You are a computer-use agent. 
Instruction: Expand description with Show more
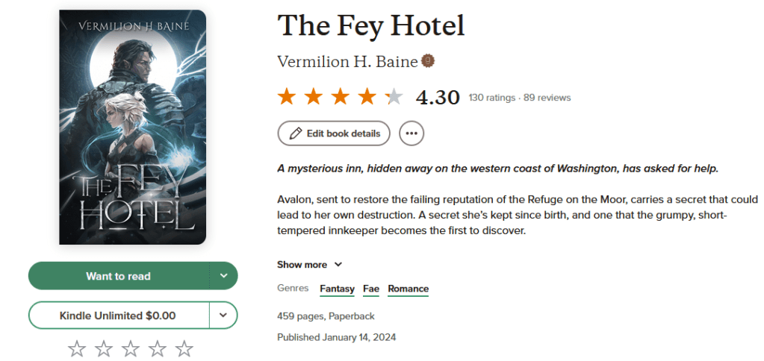(x=309, y=265)
